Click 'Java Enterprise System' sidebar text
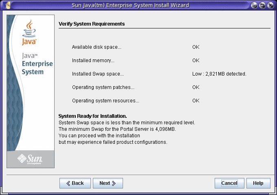The height and width of the screenshot is (195, 277). [37, 64]
